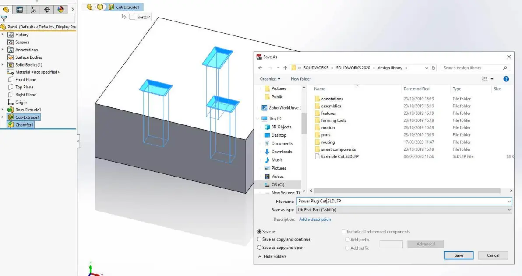Select the DimXpertManager crosshair tab
The image size is (522, 276).
[47, 10]
